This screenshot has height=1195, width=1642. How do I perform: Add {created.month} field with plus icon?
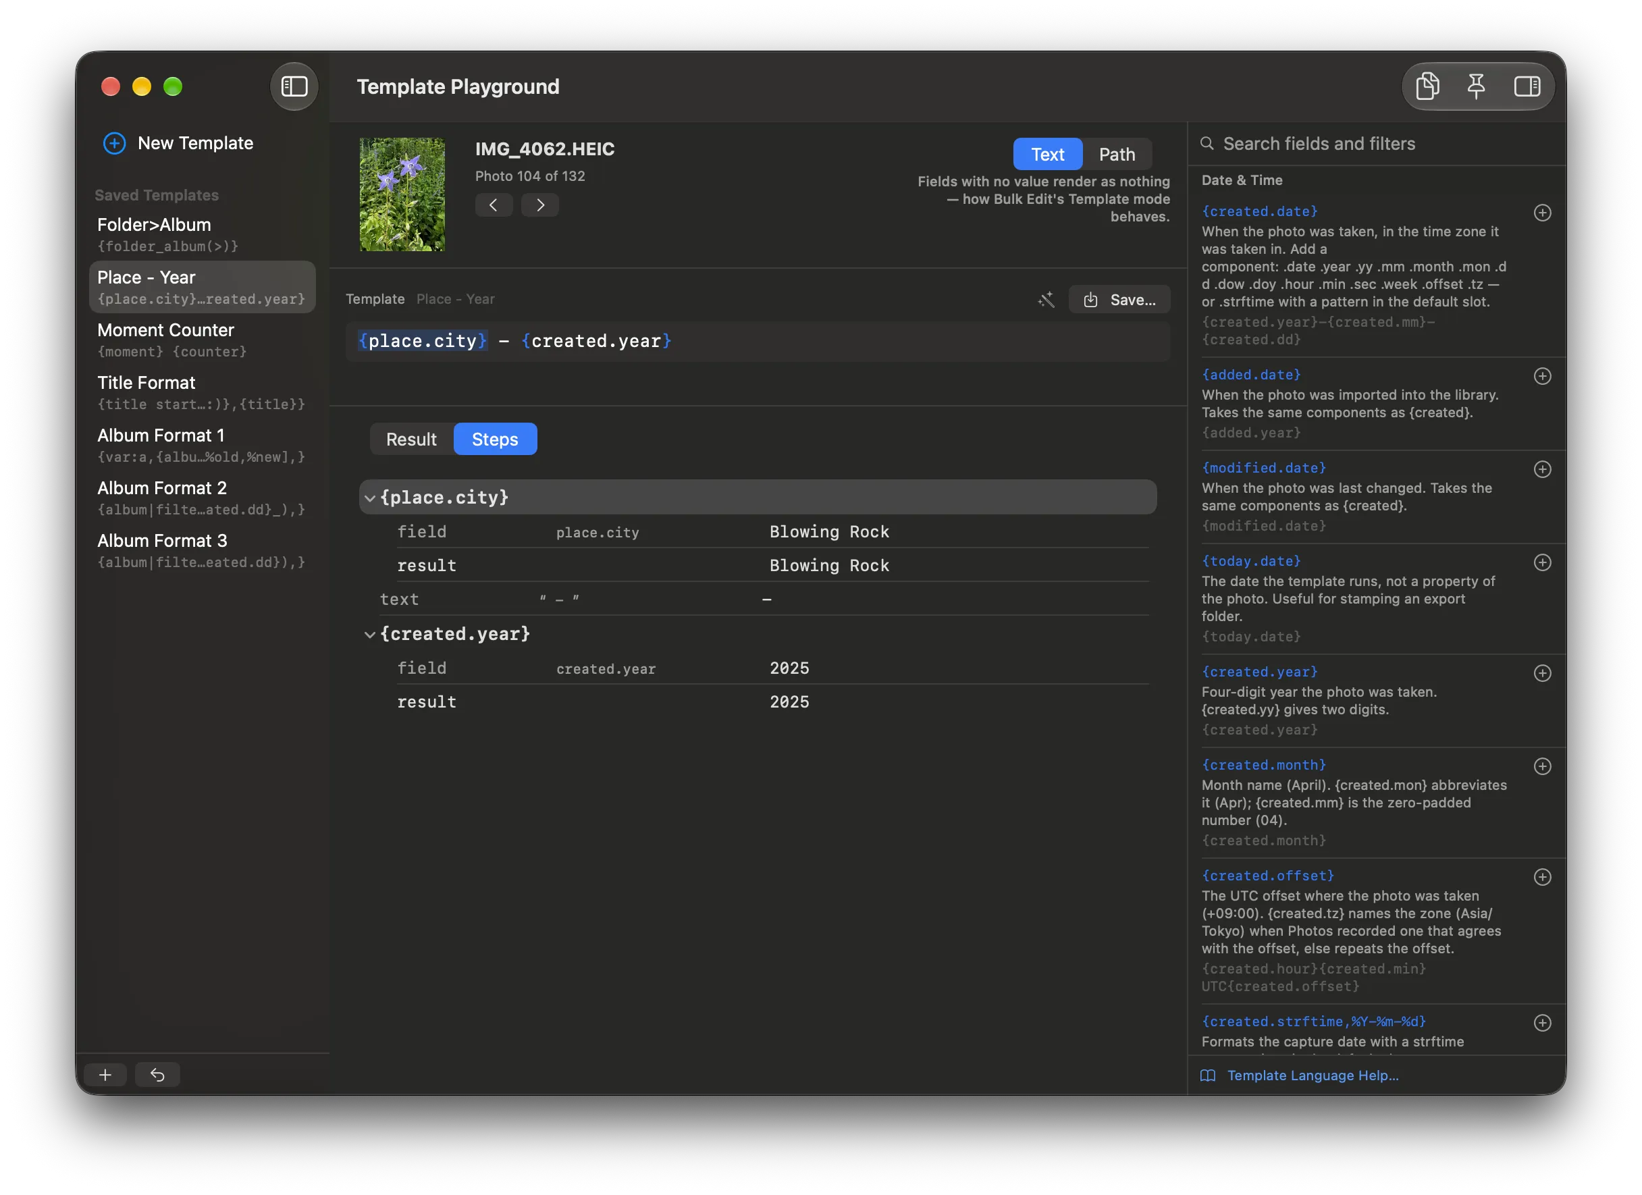1542,766
